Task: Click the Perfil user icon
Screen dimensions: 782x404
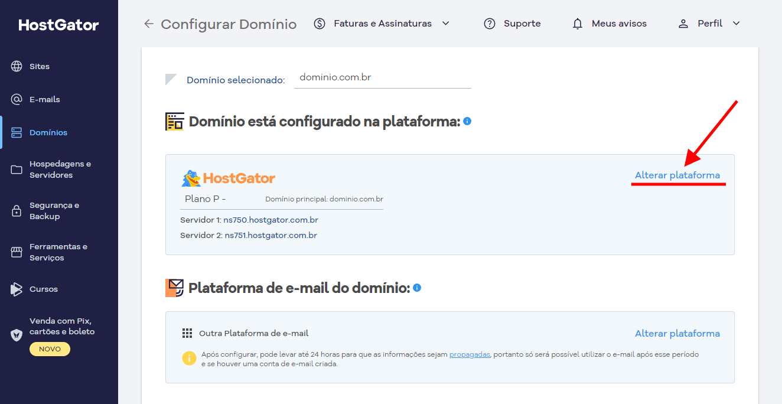Action: (x=683, y=24)
